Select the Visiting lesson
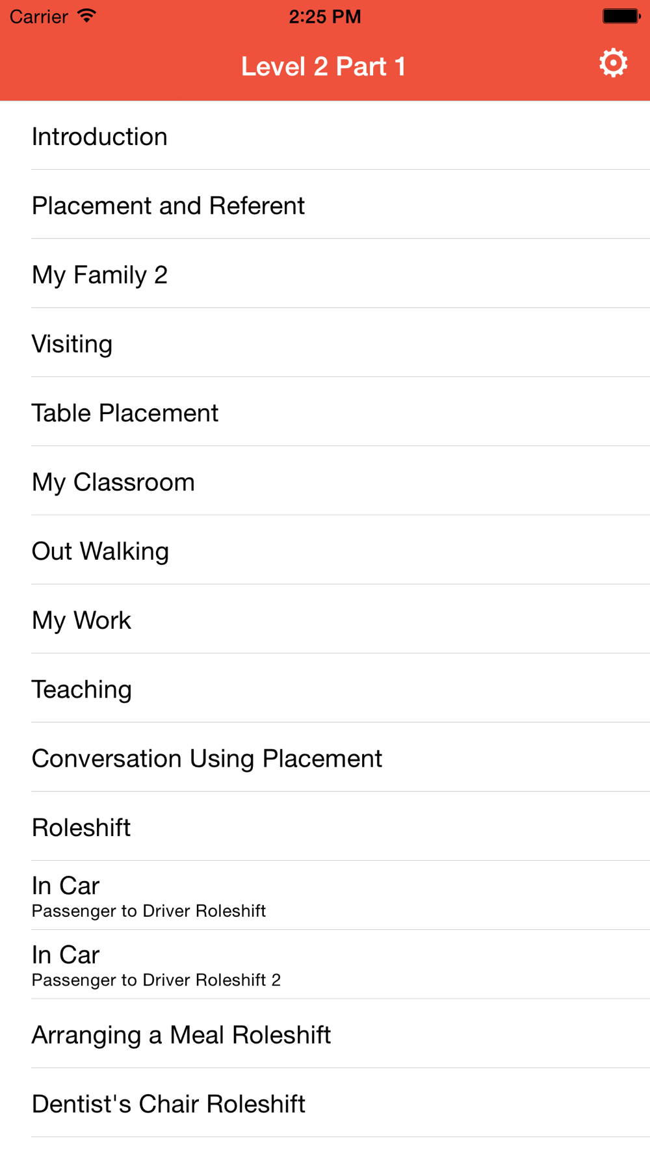This screenshot has width=650, height=1156. point(325,343)
